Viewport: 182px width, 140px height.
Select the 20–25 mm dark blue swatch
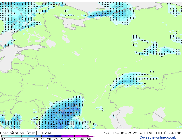pos(51,136)
